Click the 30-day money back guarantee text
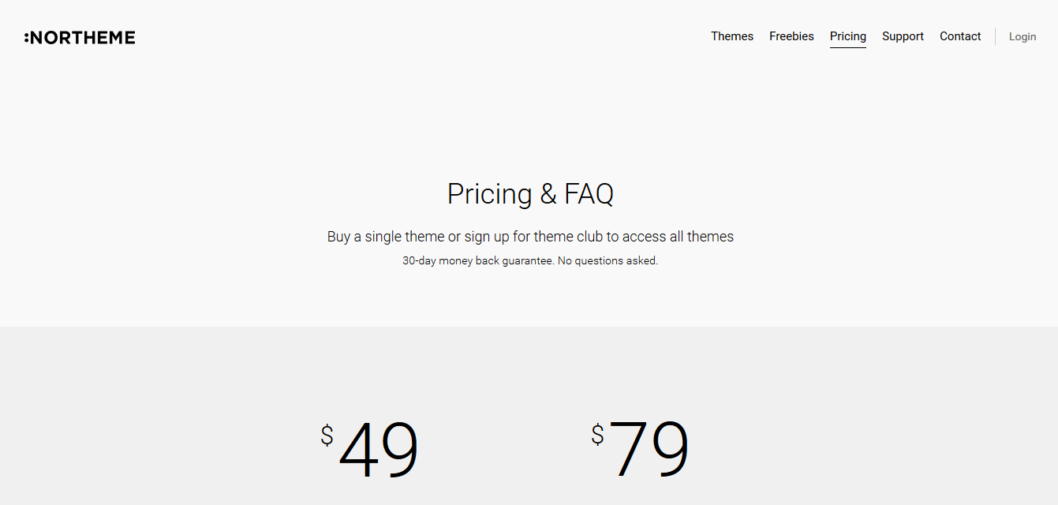The width and height of the screenshot is (1058, 505). pos(477,260)
